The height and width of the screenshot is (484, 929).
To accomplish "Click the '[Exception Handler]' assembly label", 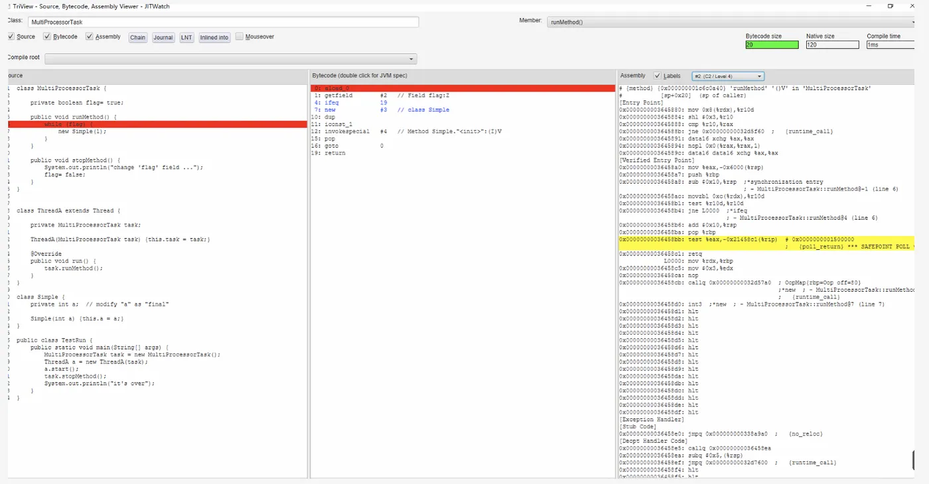I will click(652, 419).
